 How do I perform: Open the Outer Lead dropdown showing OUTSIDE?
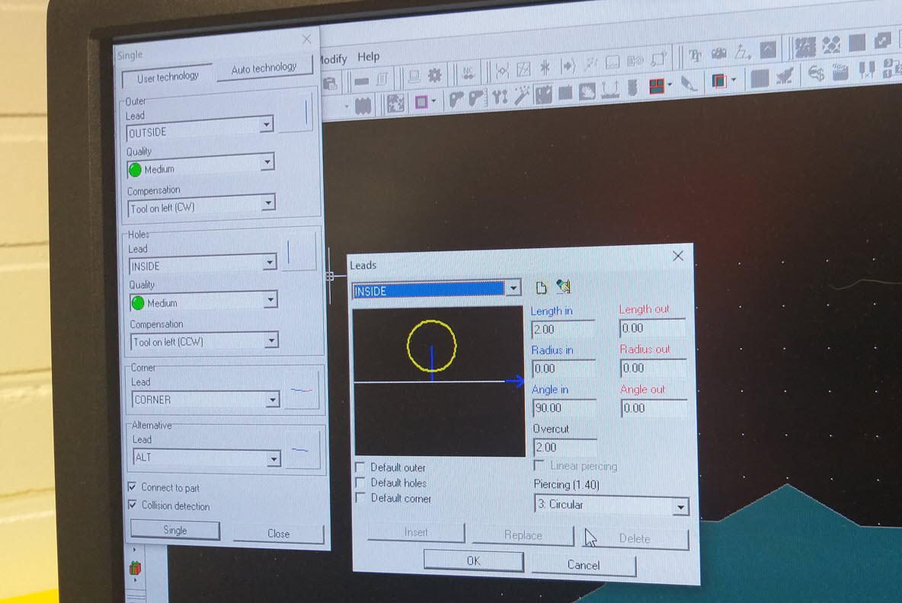pos(199,129)
